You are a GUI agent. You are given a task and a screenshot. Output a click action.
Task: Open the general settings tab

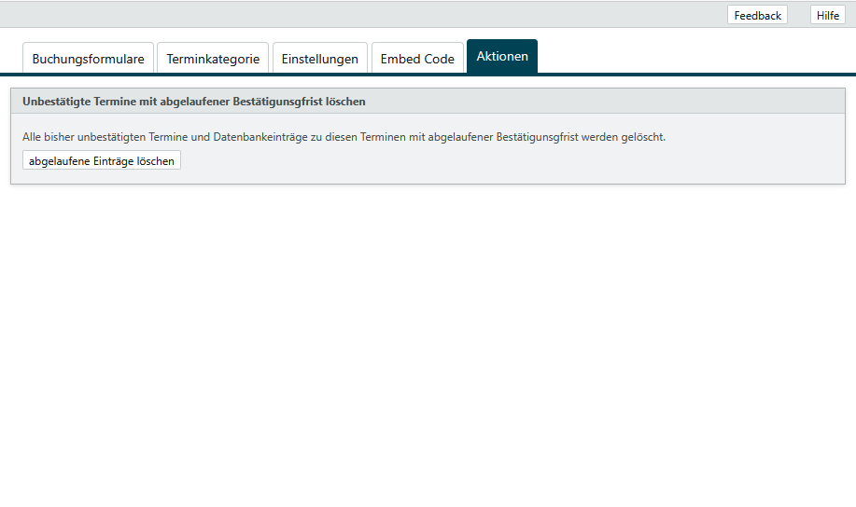click(320, 58)
